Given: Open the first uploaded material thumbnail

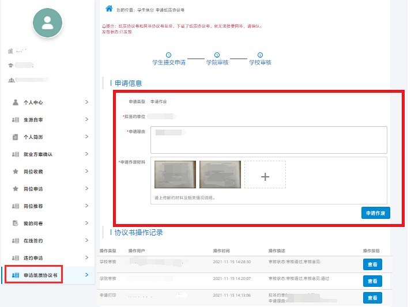Looking at the screenshot, I should click(175, 175).
